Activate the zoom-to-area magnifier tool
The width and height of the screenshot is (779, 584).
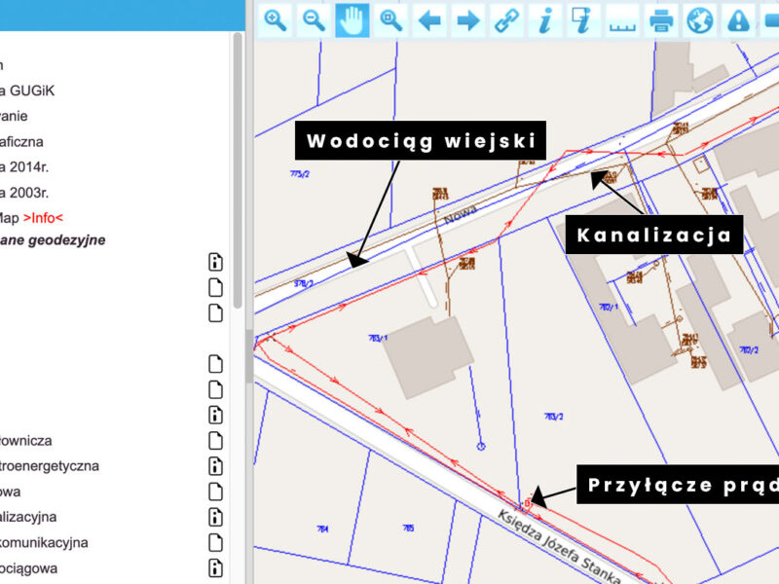[391, 19]
